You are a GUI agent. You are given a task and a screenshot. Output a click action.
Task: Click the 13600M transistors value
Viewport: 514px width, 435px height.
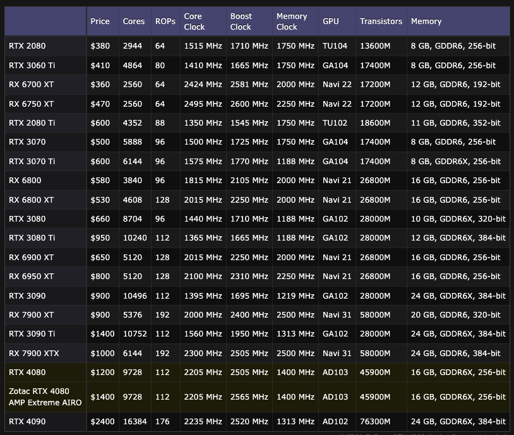(x=375, y=46)
